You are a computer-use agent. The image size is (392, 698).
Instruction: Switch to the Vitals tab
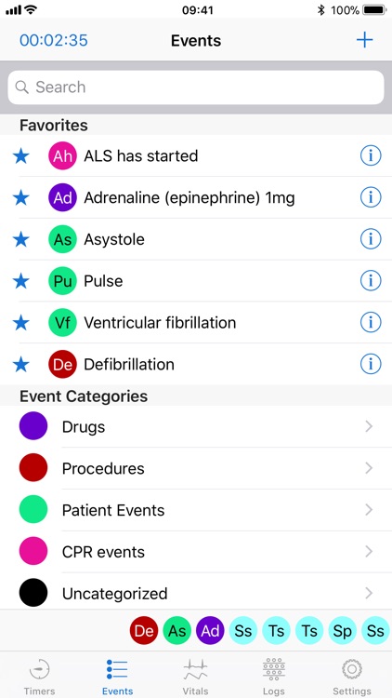[x=196, y=678]
